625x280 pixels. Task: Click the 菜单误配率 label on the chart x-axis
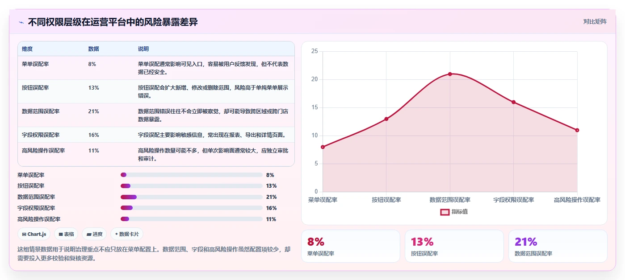[323, 200]
